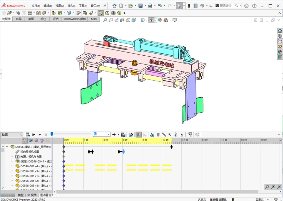Screen dimensions: 283x201
Task: Toggle the Autokey button in motion toolbar
Action: (139, 134)
